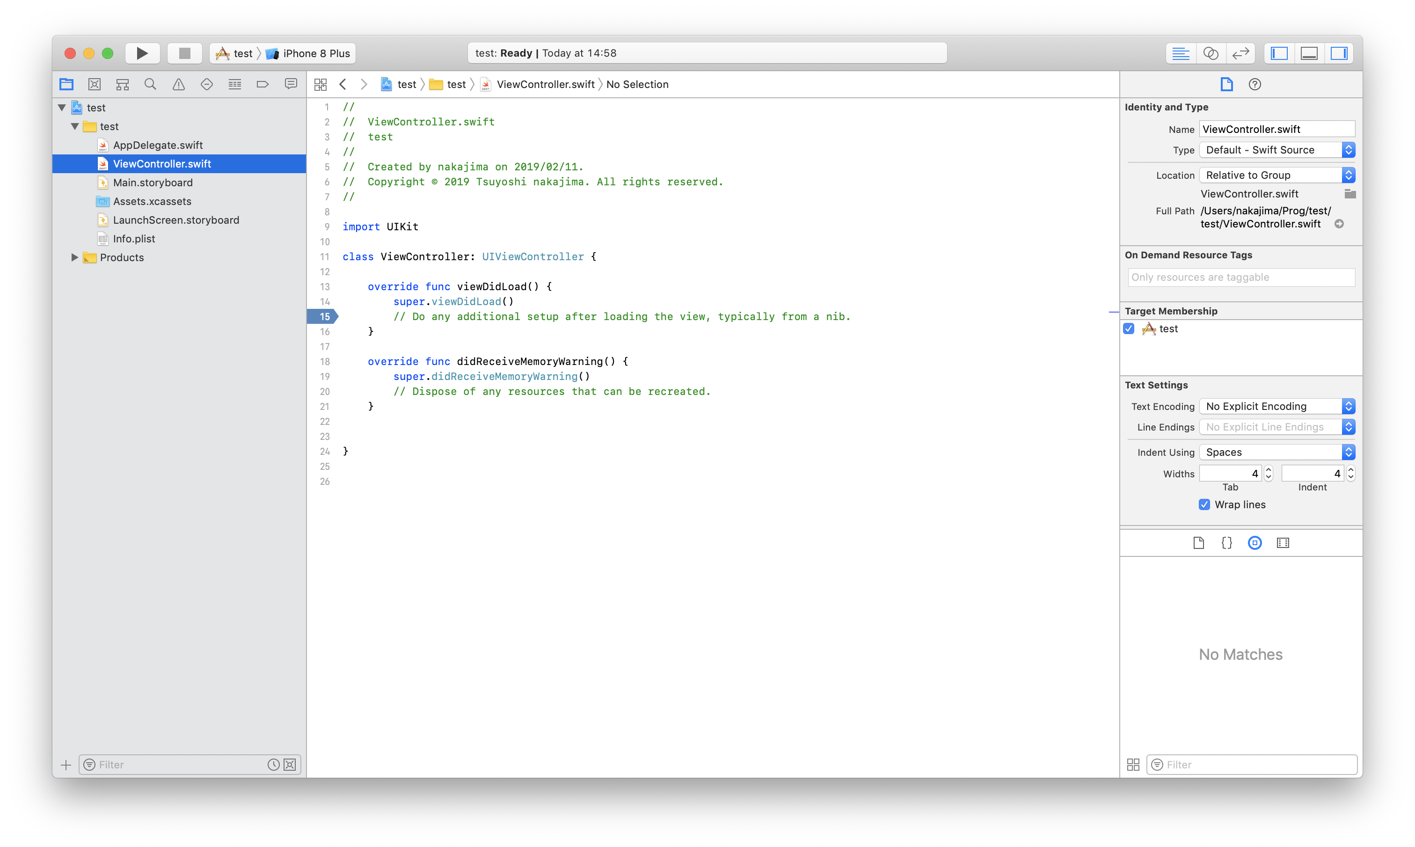Show the Assistant editor
1415x847 pixels.
1210,53
